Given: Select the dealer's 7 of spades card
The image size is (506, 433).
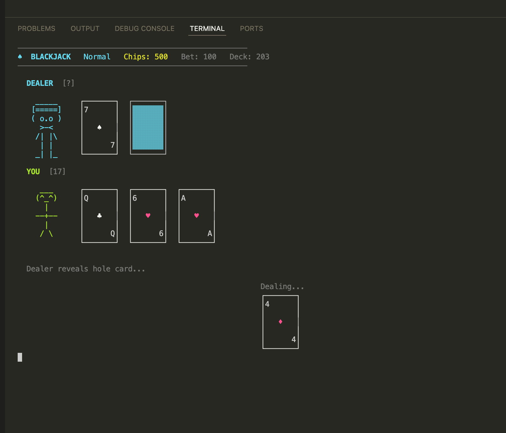Looking at the screenshot, I should [x=99, y=128].
